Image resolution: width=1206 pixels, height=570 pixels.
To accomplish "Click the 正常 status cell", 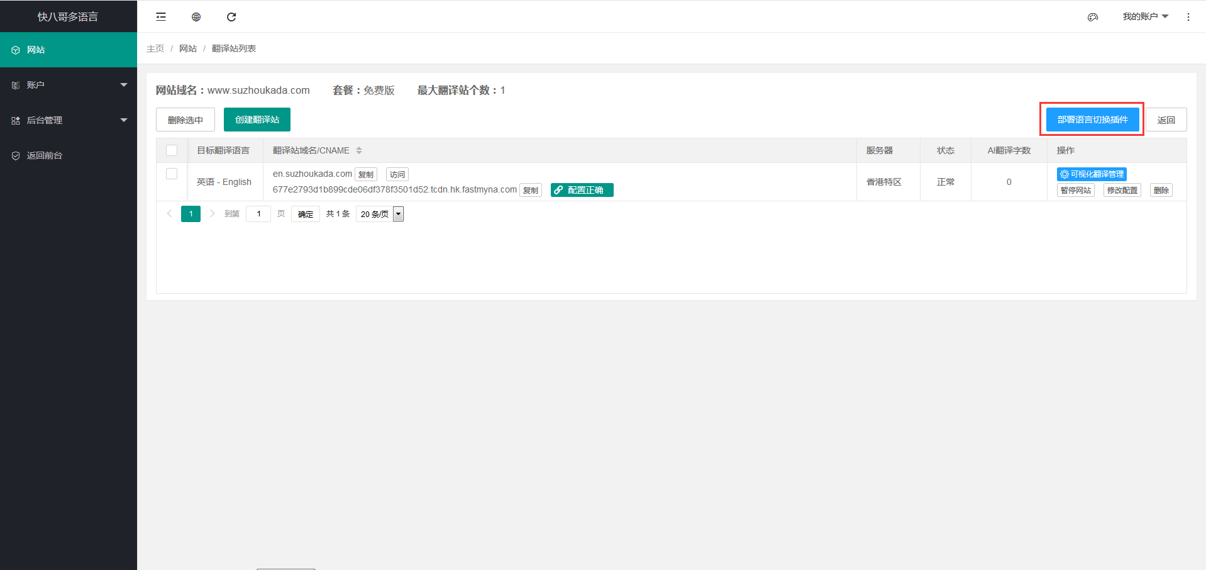I will tap(946, 182).
